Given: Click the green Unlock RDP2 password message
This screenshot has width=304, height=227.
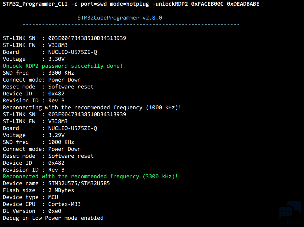Looking at the screenshot, I should (63, 66).
